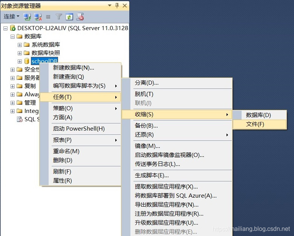This screenshot has width=294, height=236.
Task: Open the 策略(O) submenu
Action: pos(80,108)
